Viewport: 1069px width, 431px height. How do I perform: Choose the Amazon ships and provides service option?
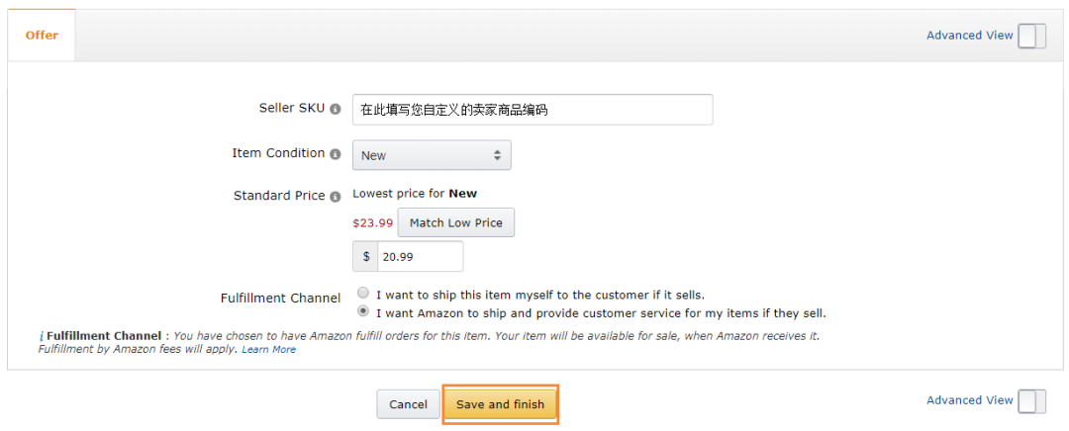[363, 311]
